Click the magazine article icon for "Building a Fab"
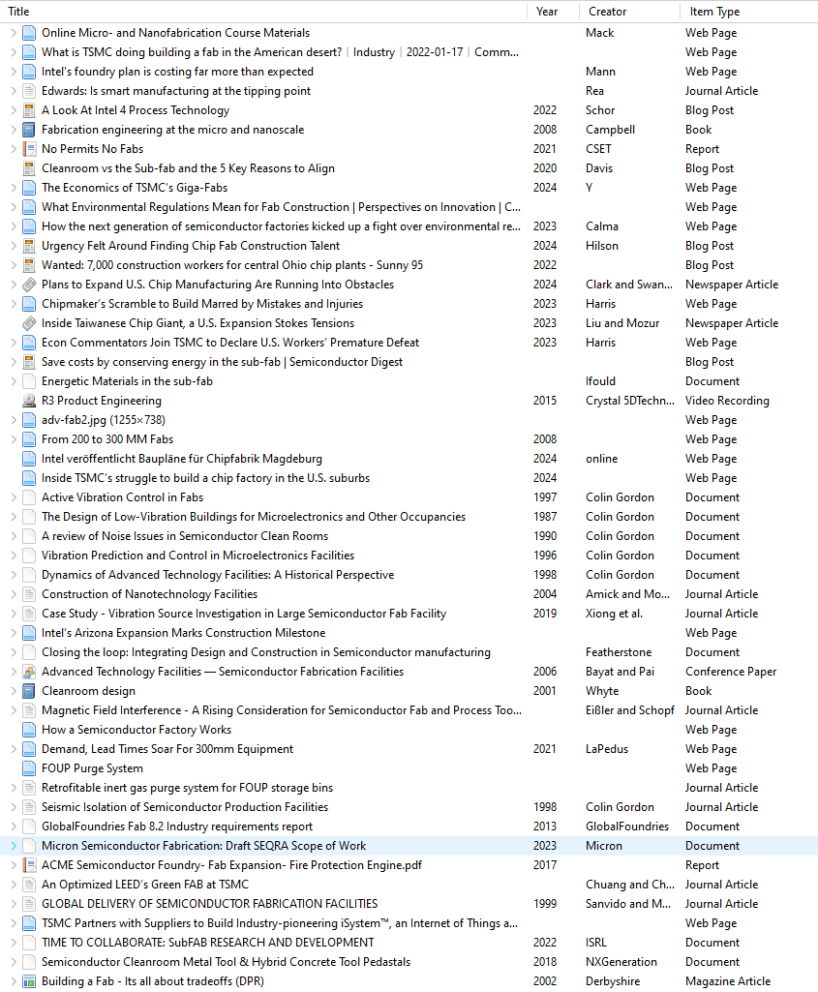 coord(27,980)
